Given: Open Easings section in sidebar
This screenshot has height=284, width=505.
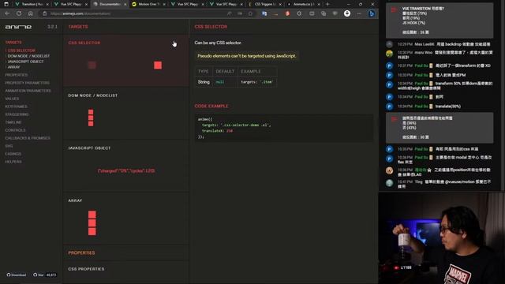Looking at the screenshot, I should click(x=13, y=154).
